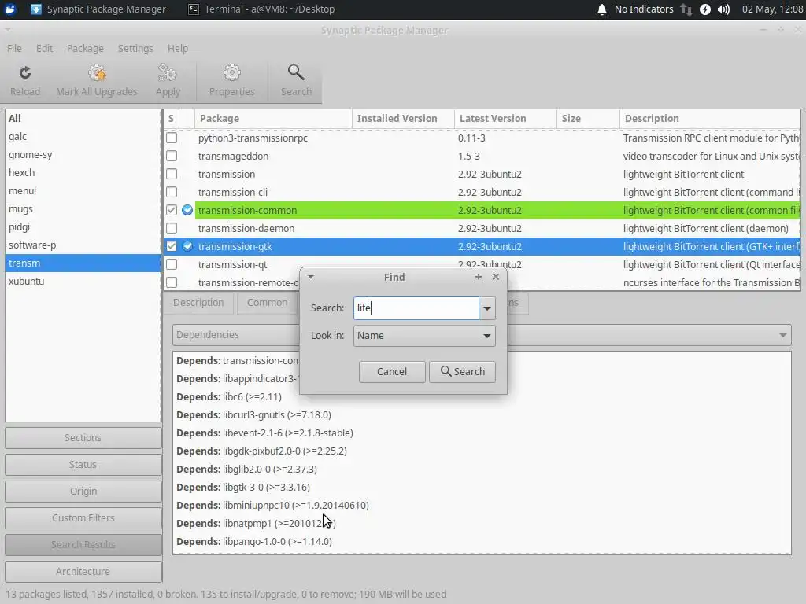Viewport: 806px width, 604px height.
Task: Open the notification bell in panel
Action: [602, 9]
